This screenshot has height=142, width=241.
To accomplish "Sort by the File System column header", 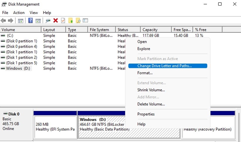I will (x=102, y=30).
